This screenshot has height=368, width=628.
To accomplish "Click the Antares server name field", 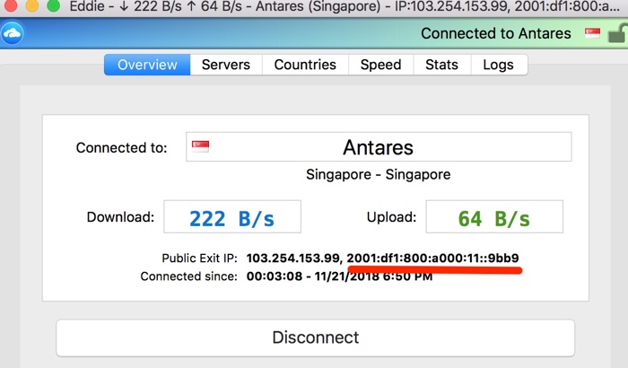I will tap(379, 146).
